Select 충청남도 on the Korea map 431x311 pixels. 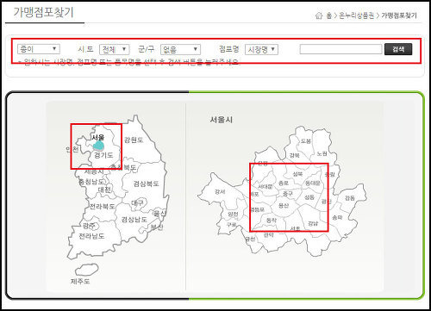(x=92, y=182)
